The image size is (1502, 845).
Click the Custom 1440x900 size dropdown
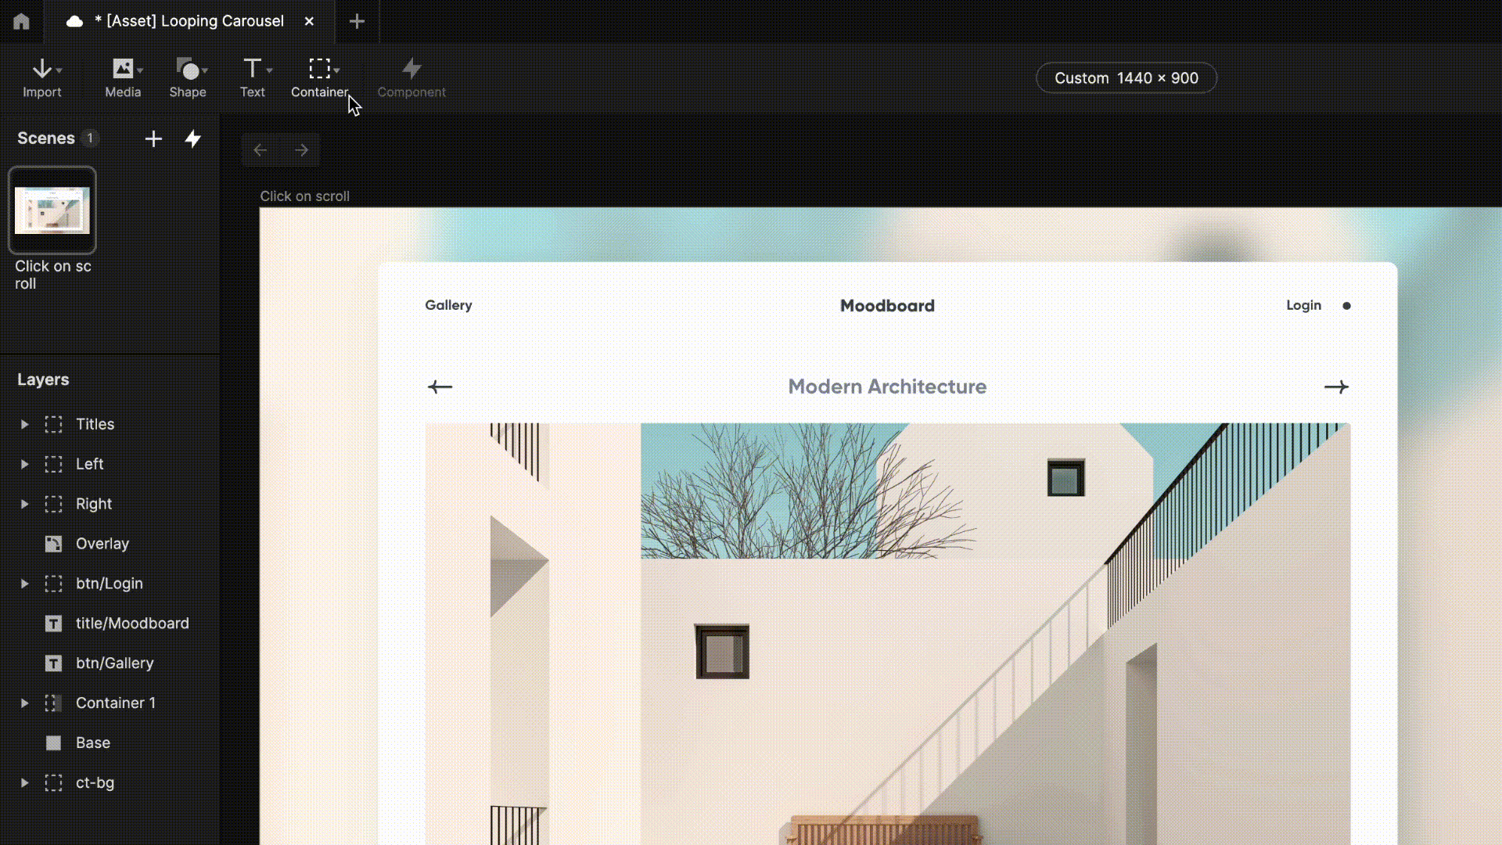1126,77
